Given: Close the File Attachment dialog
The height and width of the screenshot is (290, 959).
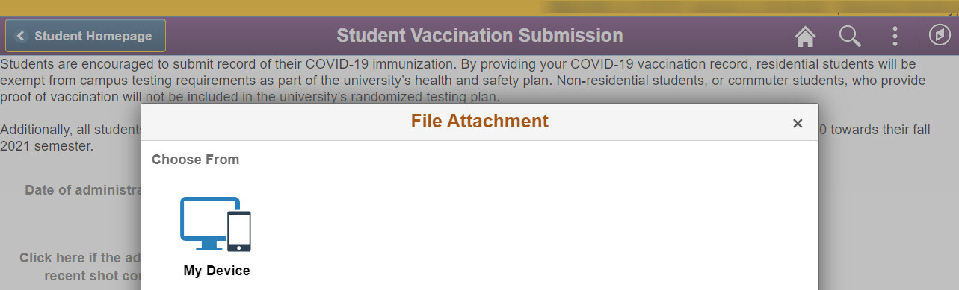Looking at the screenshot, I should [x=798, y=123].
